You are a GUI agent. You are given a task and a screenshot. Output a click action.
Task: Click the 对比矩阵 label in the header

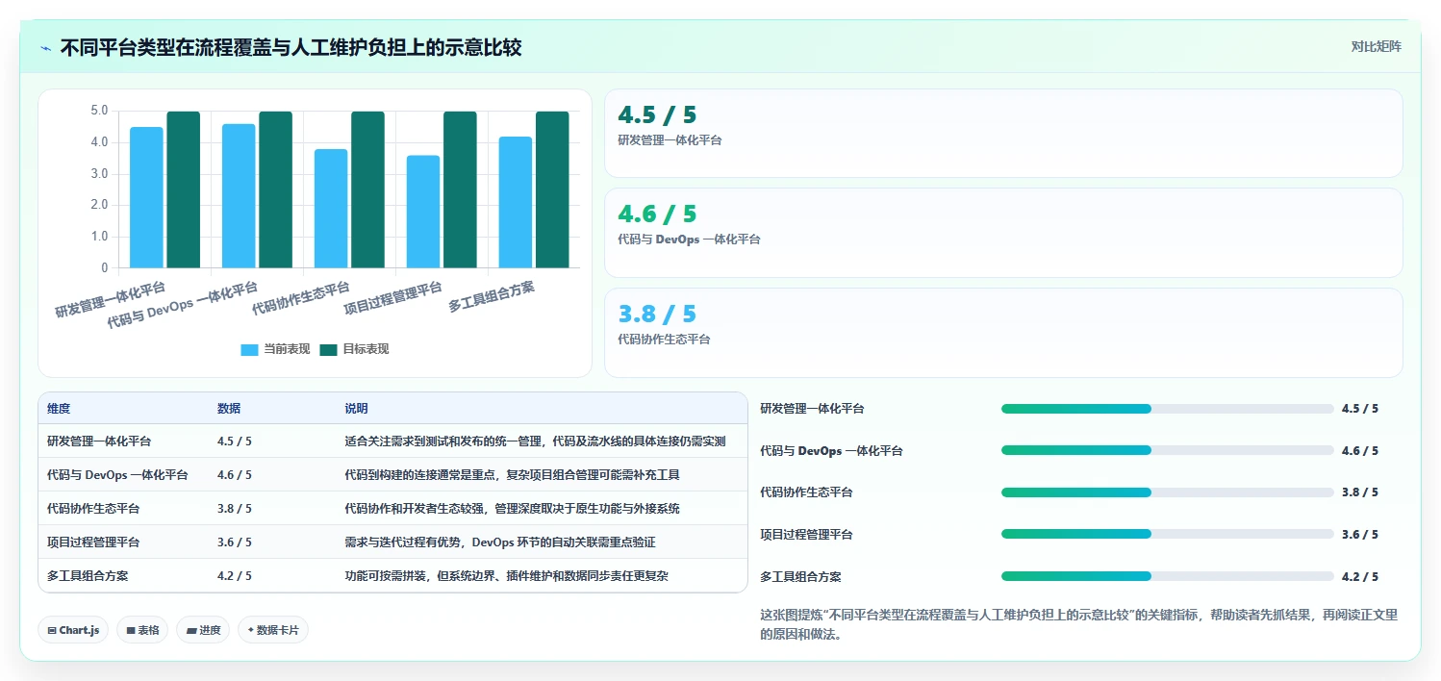(x=1377, y=46)
